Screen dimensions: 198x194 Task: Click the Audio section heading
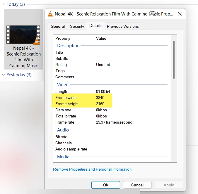coord(63,130)
